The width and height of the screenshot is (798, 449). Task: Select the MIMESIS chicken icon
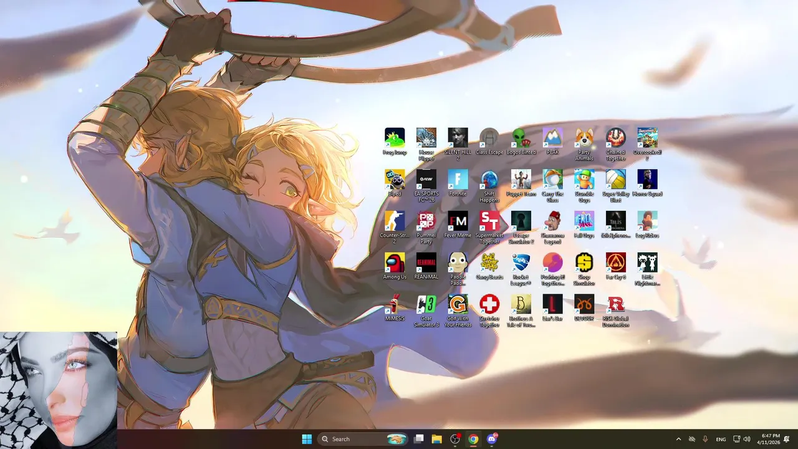(395, 308)
